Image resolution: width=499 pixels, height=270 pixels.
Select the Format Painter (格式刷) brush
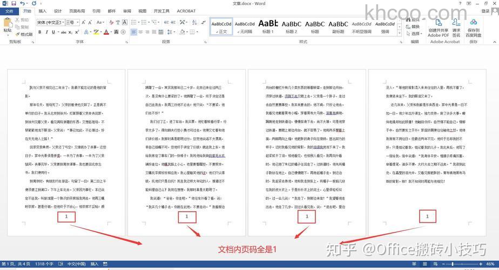(x=17, y=34)
